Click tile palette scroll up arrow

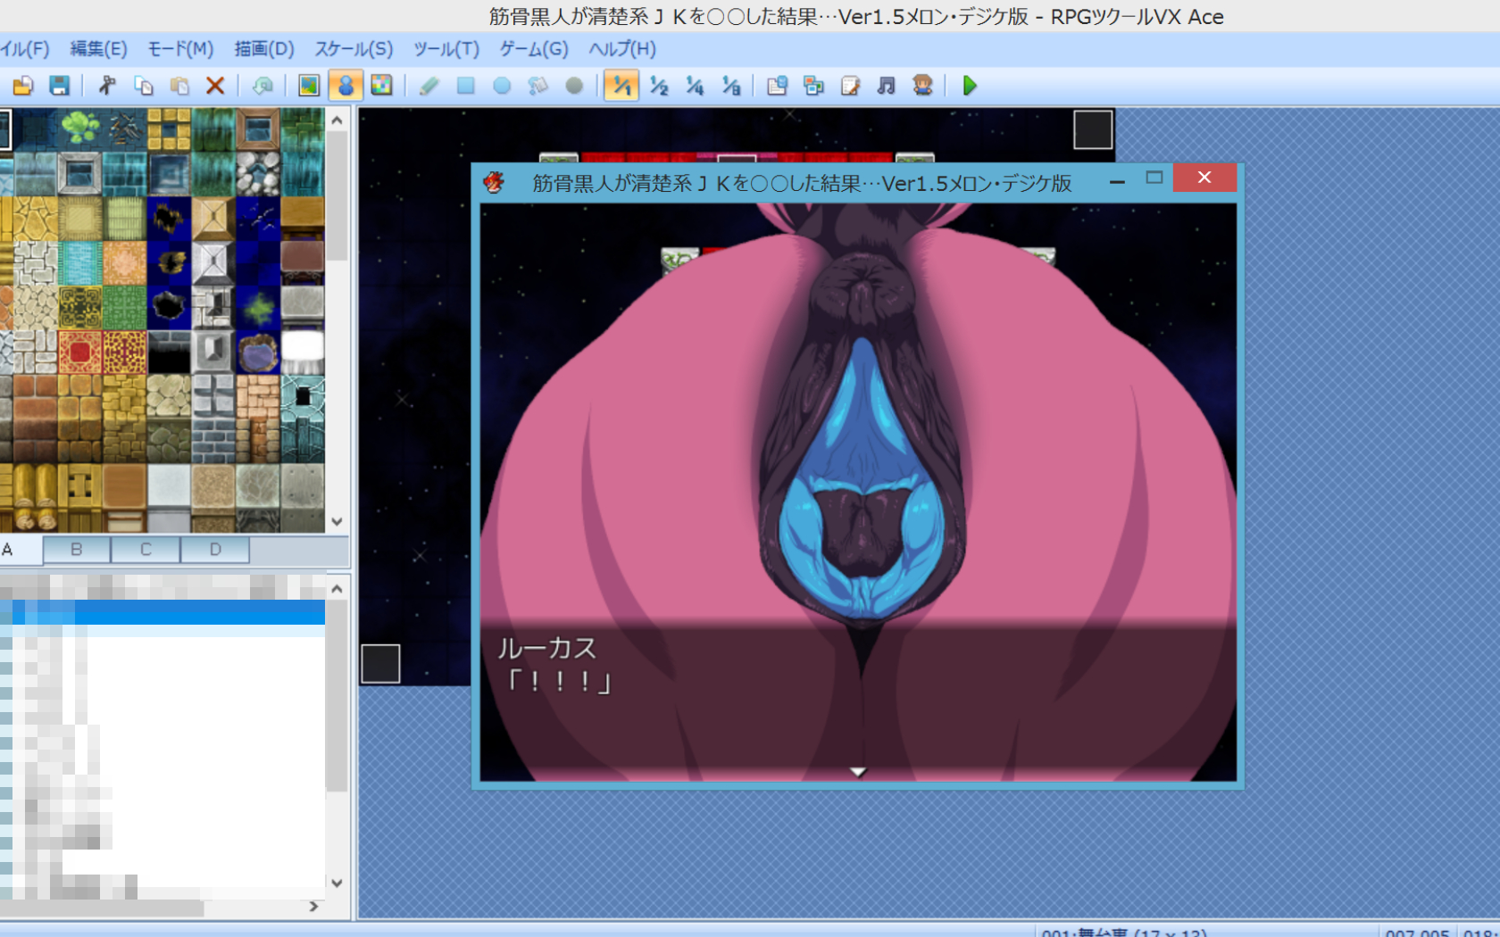point(337,120)
